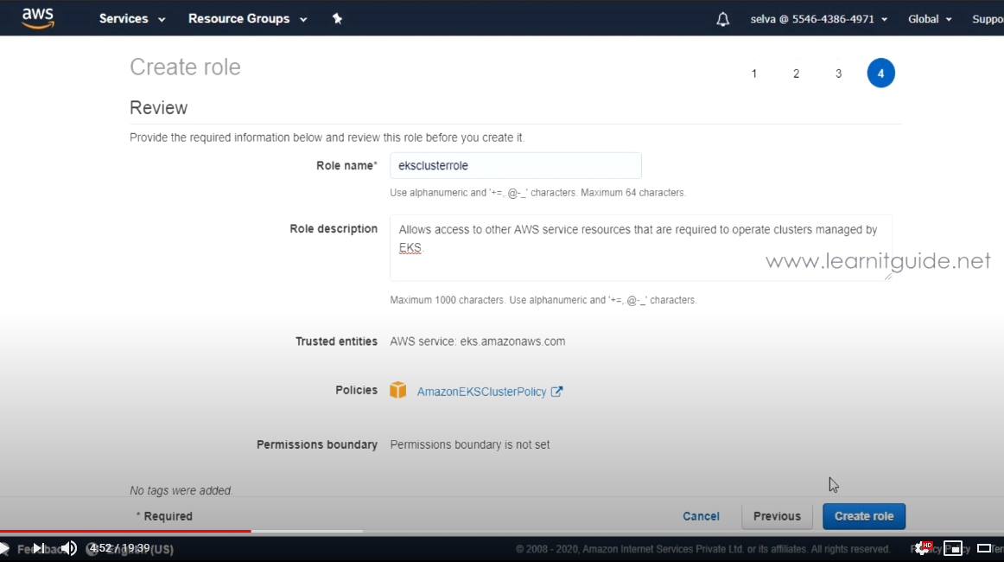Open the video settings gear icon
The image size is (1004, 562).
pyautogui.click(x=922, y=548)
